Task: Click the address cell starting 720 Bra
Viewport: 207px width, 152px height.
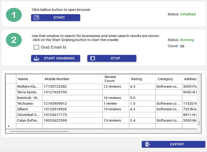Action: 189,109
